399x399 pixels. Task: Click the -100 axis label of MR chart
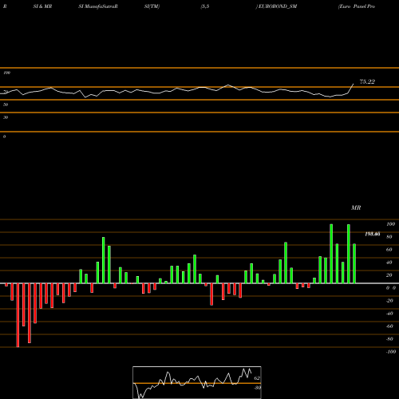click(391, 352)
